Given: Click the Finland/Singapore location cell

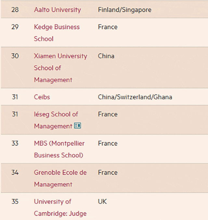Looking at the screenshot, I should point(124,10).
